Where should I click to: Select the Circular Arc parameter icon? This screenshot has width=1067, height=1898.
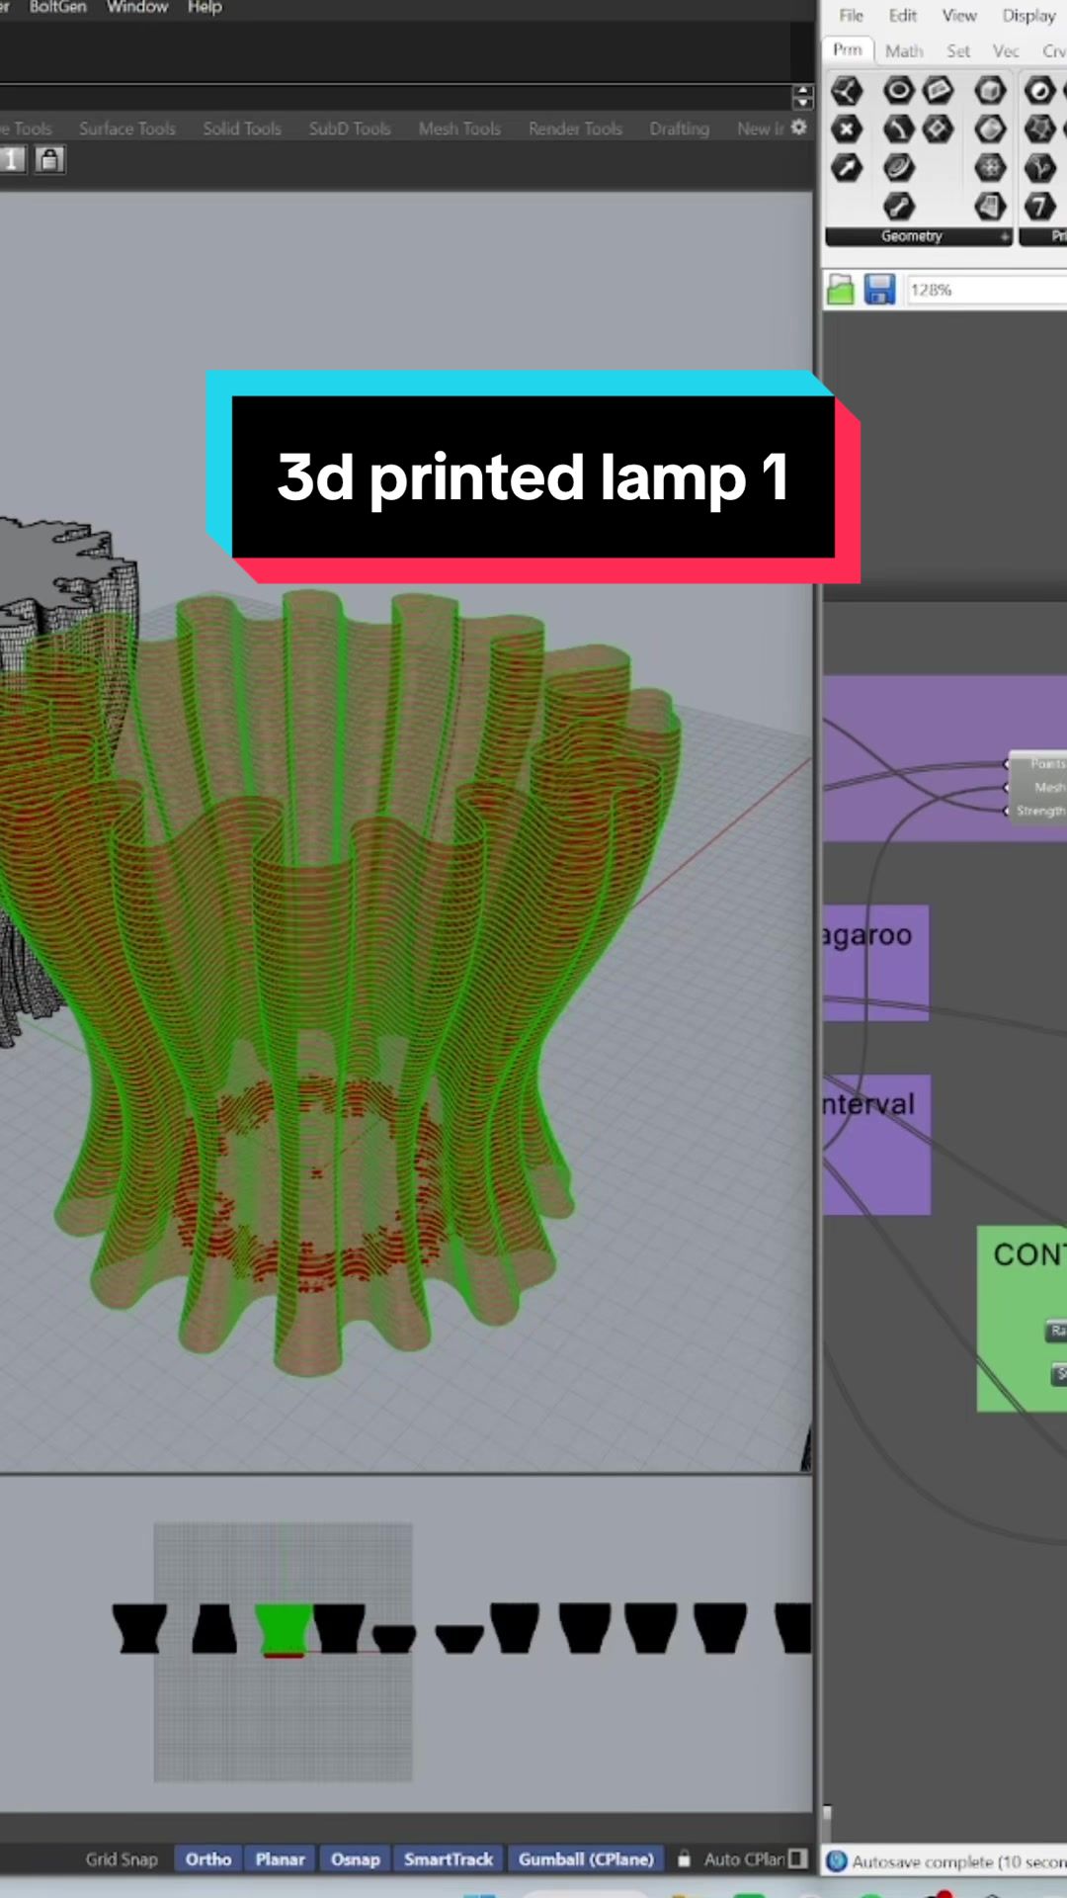click(x=898, y=129)
